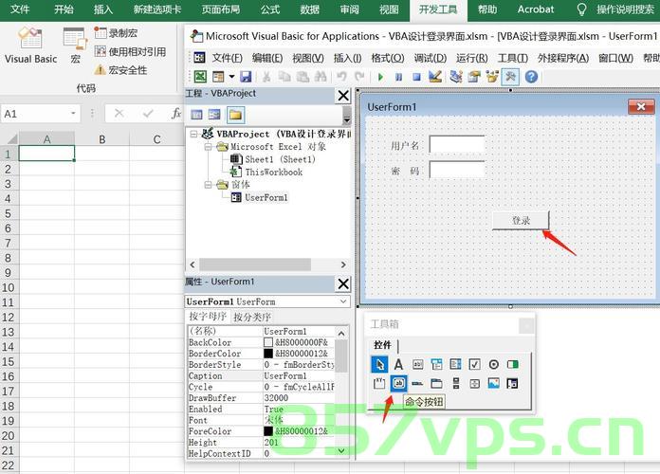
Task: Toggle Design Mode icon in VBA toolbar
Action: click(x=435, y=77)
